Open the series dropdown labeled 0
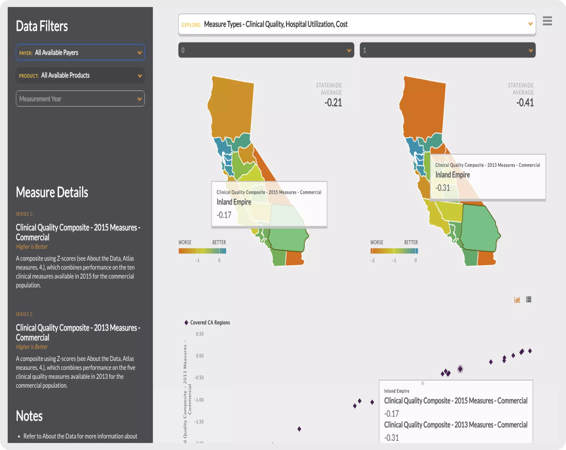The image size is (566, 450). 266,50
